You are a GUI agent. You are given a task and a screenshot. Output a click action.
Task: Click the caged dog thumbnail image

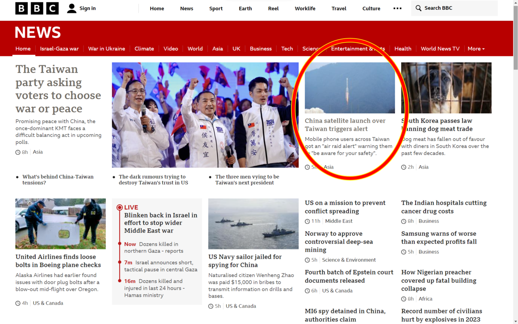446,88
